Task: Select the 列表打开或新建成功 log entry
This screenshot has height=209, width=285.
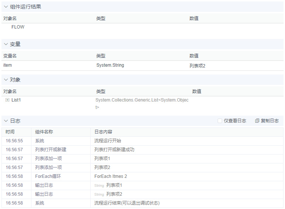Action: coord(114,150)
